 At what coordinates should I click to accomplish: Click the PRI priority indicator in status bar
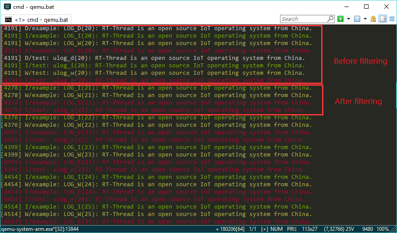[x=292, y=229]
